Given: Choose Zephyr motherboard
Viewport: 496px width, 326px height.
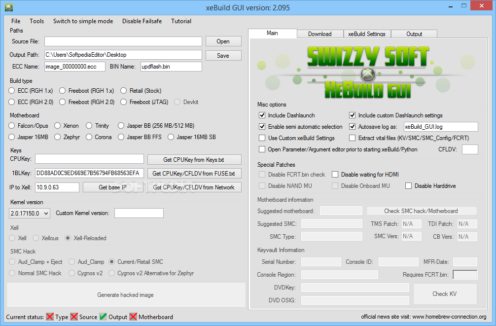Looking at the screenshot, I should click(67, 137).
